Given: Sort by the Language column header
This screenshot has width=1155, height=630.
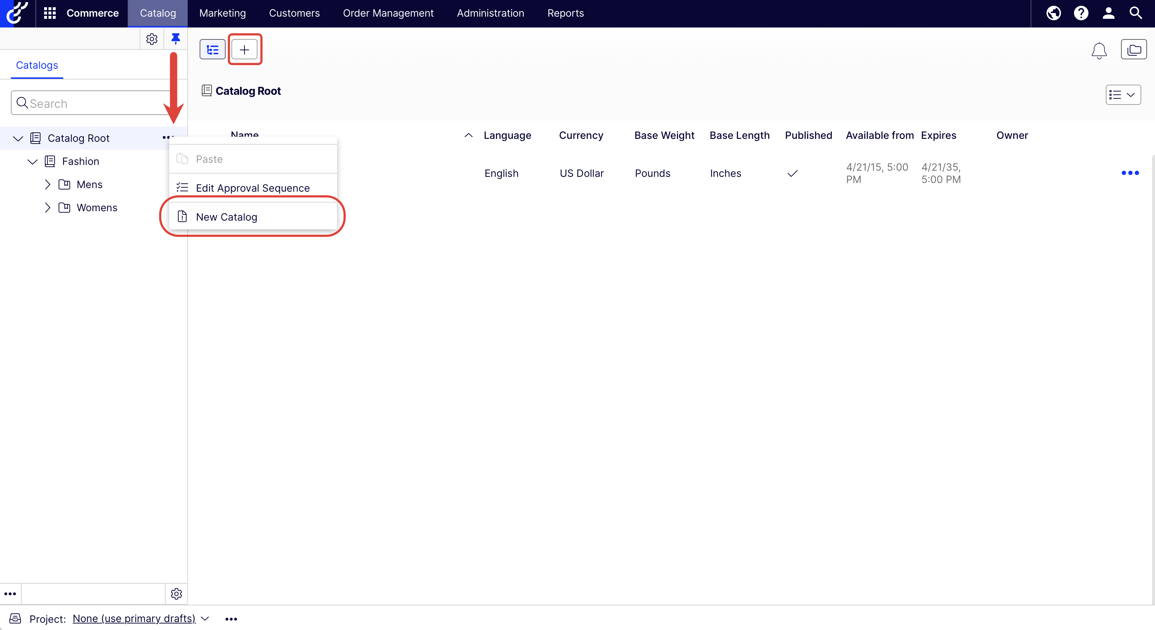Looking at the screenshot, I should point(507,135).
